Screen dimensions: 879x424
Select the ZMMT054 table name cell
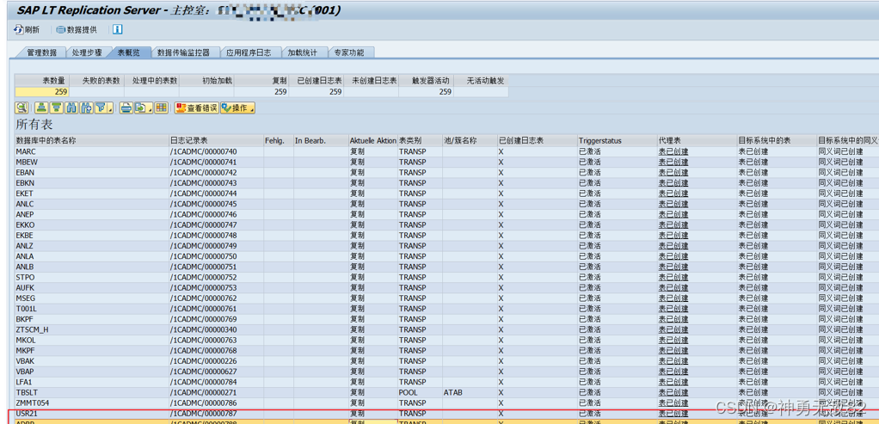(91, 402)
